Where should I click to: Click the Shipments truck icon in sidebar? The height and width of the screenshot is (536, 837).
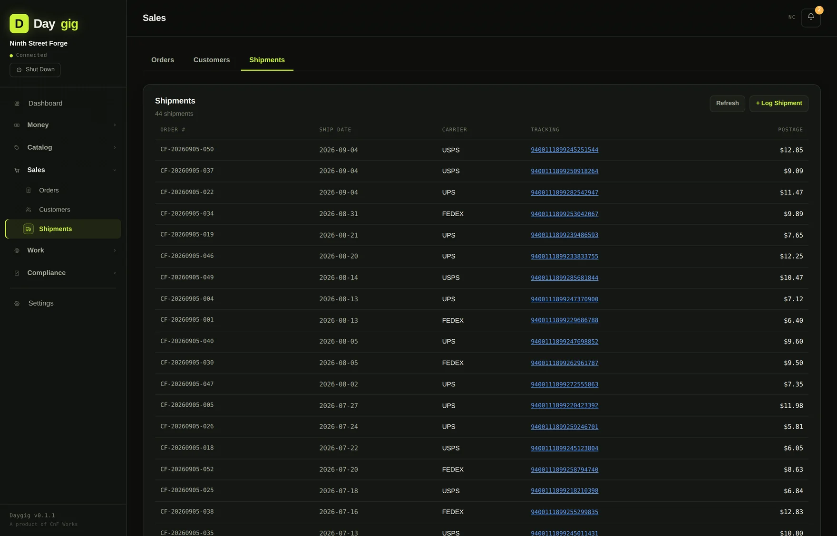coord(29,229)
